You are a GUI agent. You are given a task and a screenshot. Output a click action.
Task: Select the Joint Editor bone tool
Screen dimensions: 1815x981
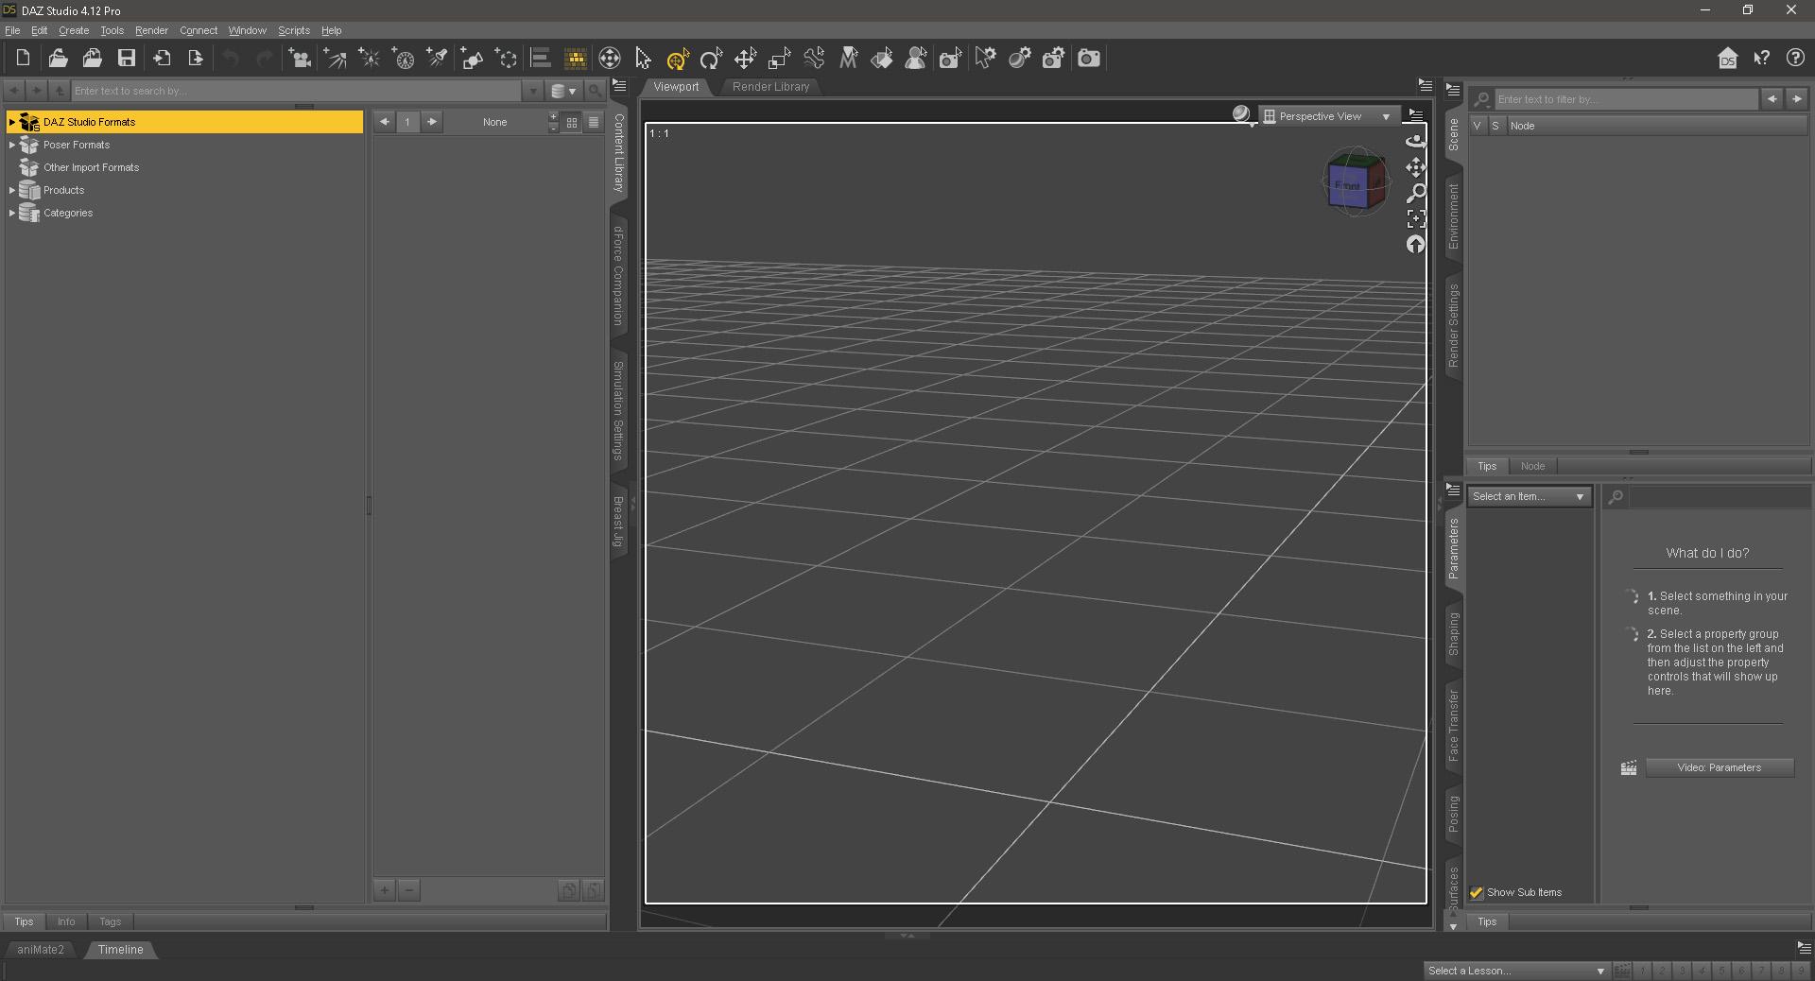[814, 58]
